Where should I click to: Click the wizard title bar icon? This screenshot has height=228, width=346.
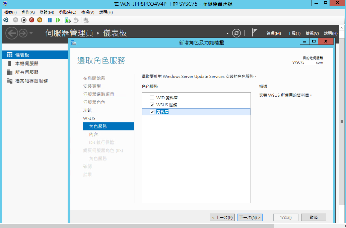(x=74, y=42)
